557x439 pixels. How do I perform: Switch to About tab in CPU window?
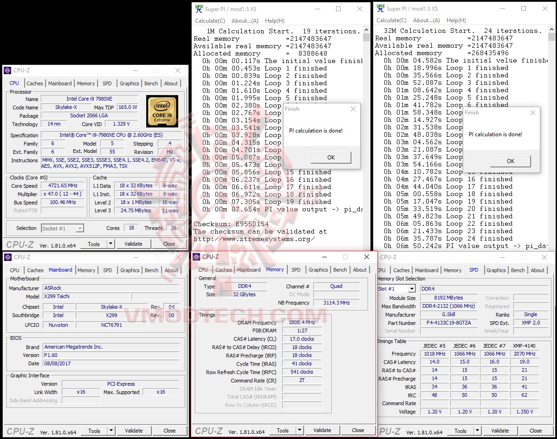tap(171, 83)
